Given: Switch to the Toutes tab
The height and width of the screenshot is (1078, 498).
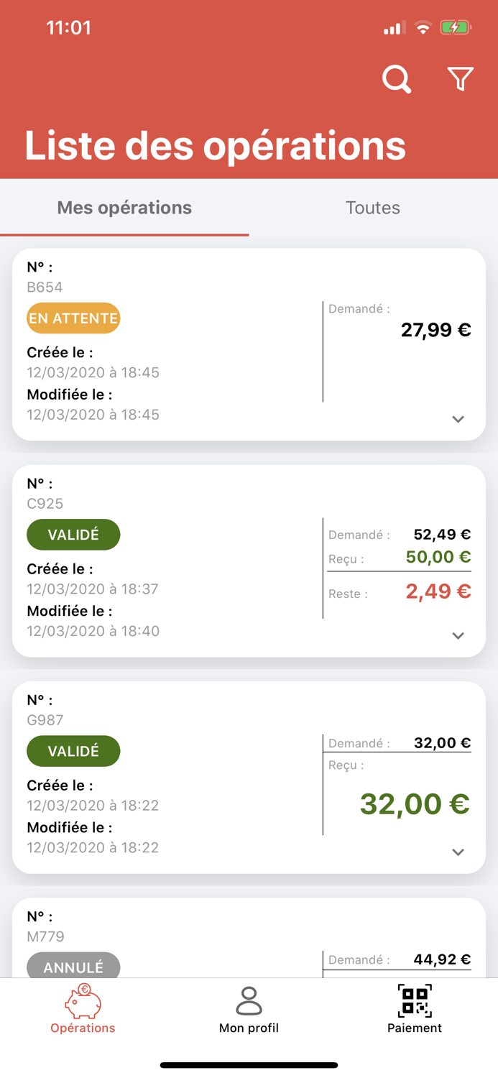Looking at the screenshot, I should tap(372, 208).
